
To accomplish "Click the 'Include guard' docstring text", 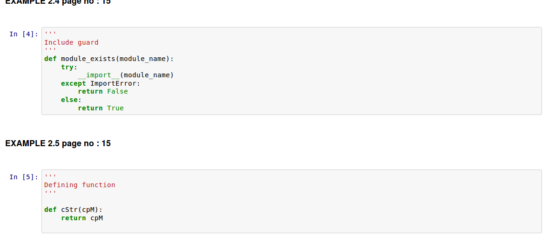I will (71, 42).
